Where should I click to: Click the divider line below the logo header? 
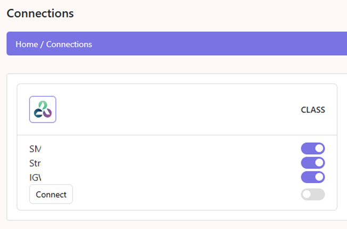click(177, 135)
